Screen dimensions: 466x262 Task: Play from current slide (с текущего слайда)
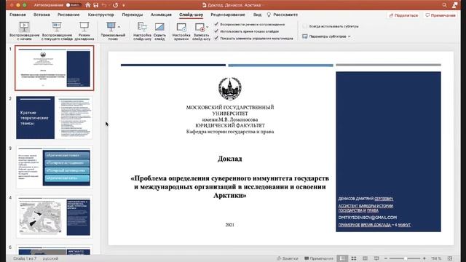tap(57, 31)
